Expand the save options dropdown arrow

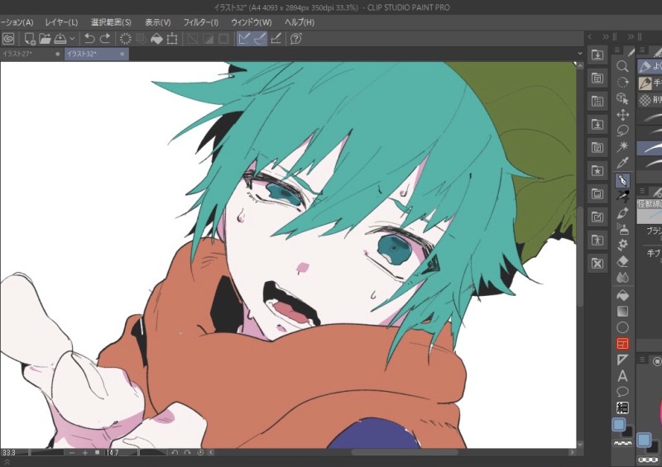point(72,39)
